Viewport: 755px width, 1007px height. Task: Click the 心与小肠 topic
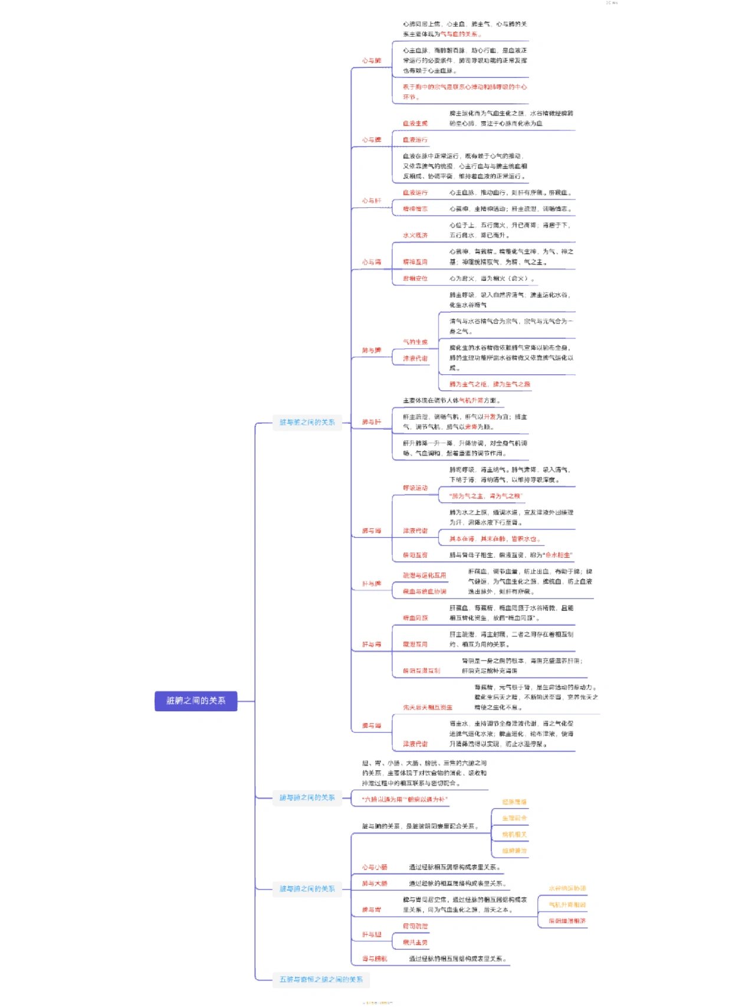(x=375, y=868)
